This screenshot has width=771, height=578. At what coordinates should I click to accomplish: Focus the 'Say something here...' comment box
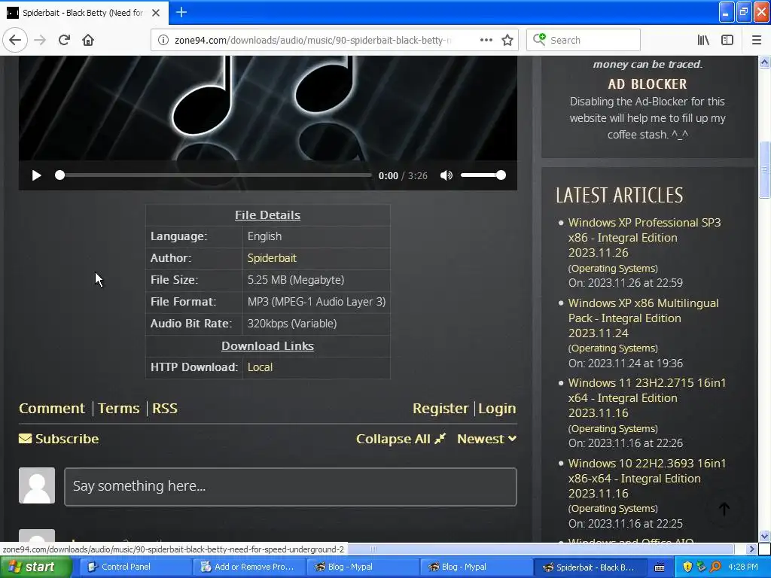coord(290,487)
